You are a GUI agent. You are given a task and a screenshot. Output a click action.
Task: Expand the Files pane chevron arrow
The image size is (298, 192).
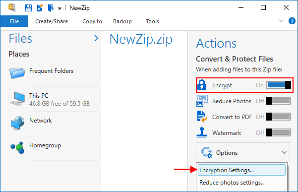pyautogui.click(x=96, y=38)
